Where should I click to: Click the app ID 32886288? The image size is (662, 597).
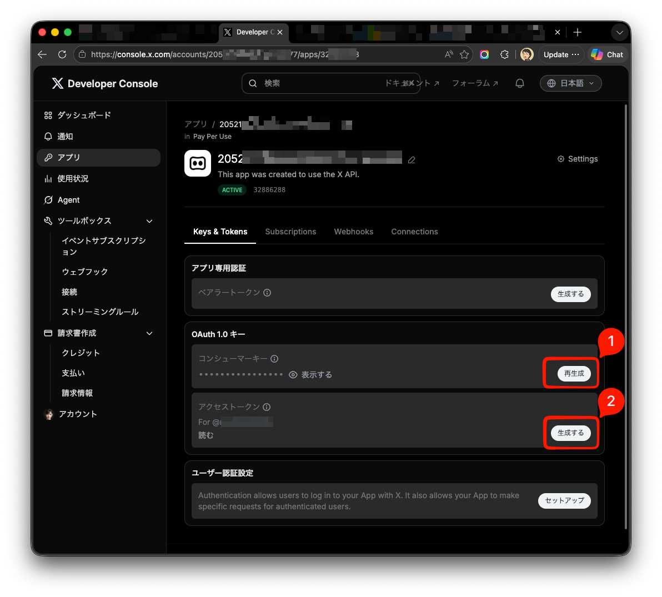pyautogui.click(x=269, y=190)
